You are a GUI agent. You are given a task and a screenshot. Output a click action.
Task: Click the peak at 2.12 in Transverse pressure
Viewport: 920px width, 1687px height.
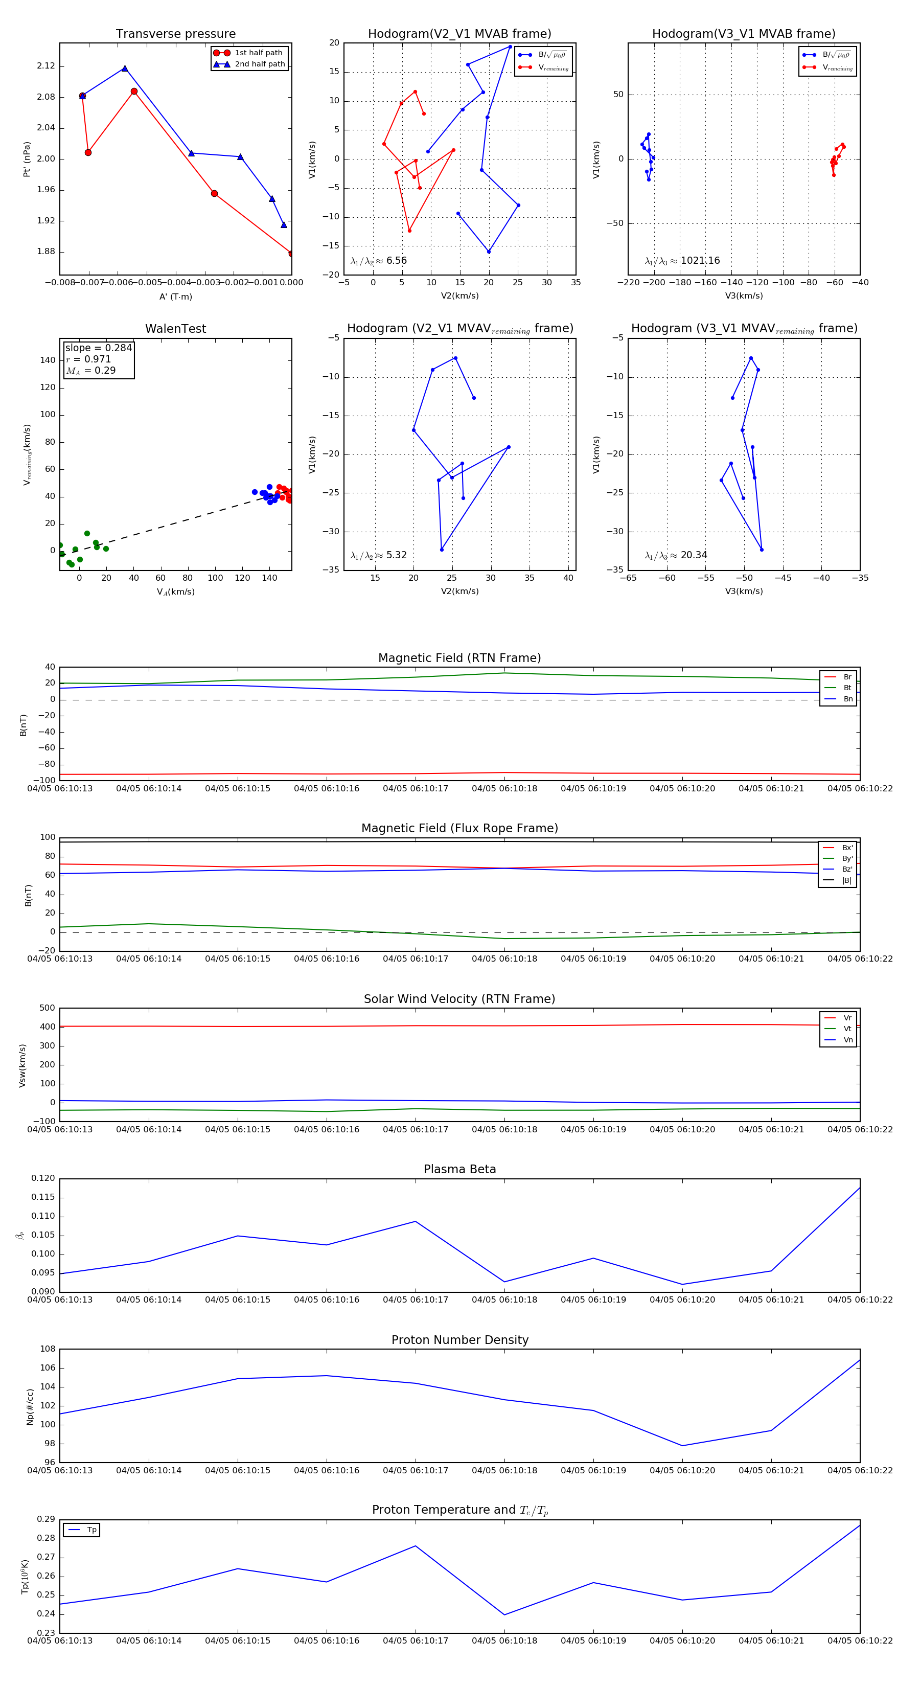pyautogui.click(x=124, y=68)
